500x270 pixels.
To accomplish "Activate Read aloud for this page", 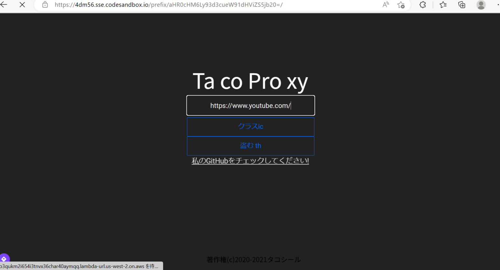I will (385, 5).
